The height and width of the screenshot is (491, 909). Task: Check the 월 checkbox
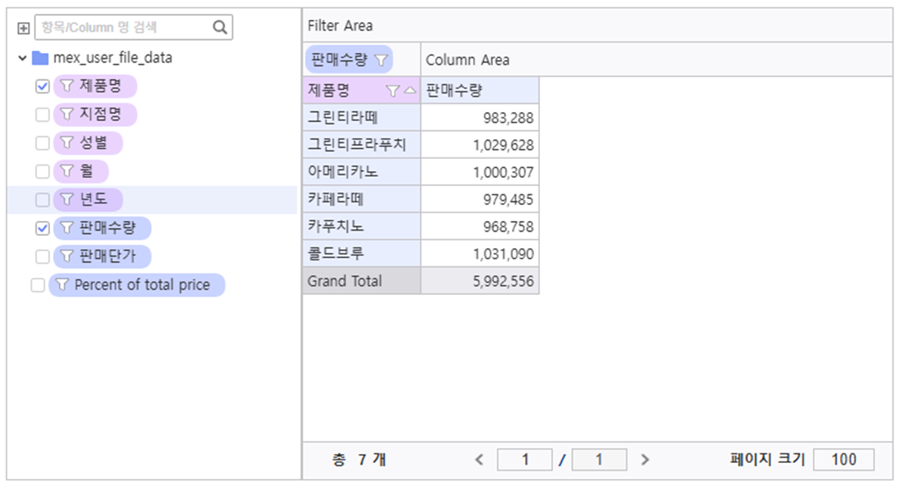tap(42, 172)
